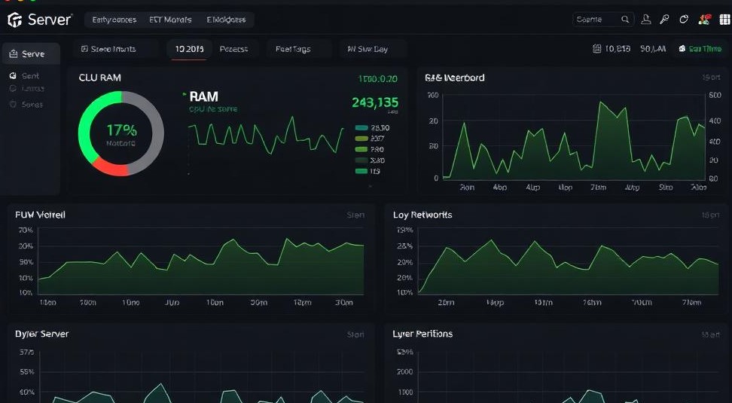Click the magnifier icon in the search box
This screenshot has height=403, width=732.
pos(625,20)
